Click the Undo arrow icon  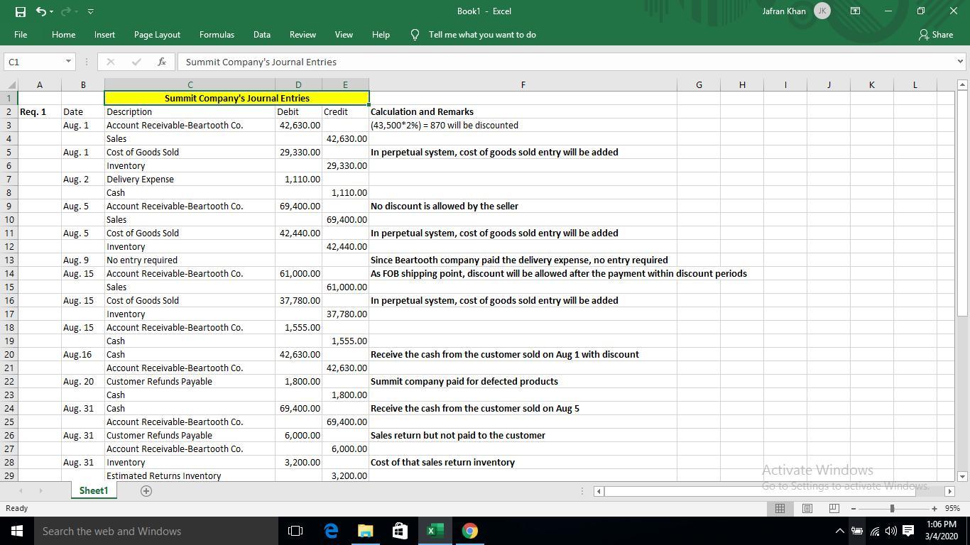41,11
